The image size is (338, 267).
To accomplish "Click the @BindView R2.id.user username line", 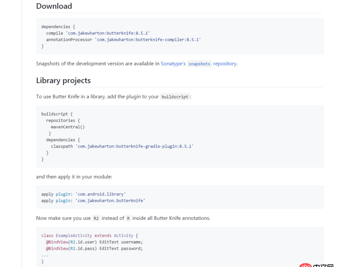I will 95,242.
